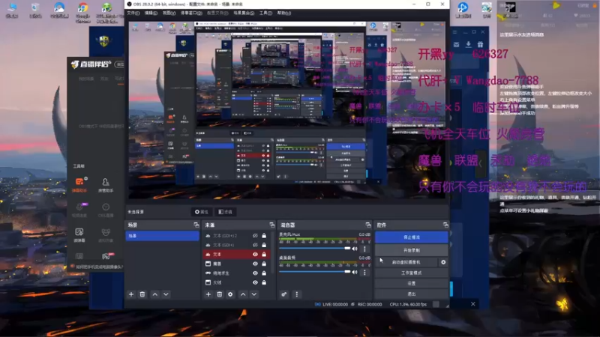Delete the selected scene with the trash icon
The image size is (600, 337).
pyautogui.click(x=142, y=294)
